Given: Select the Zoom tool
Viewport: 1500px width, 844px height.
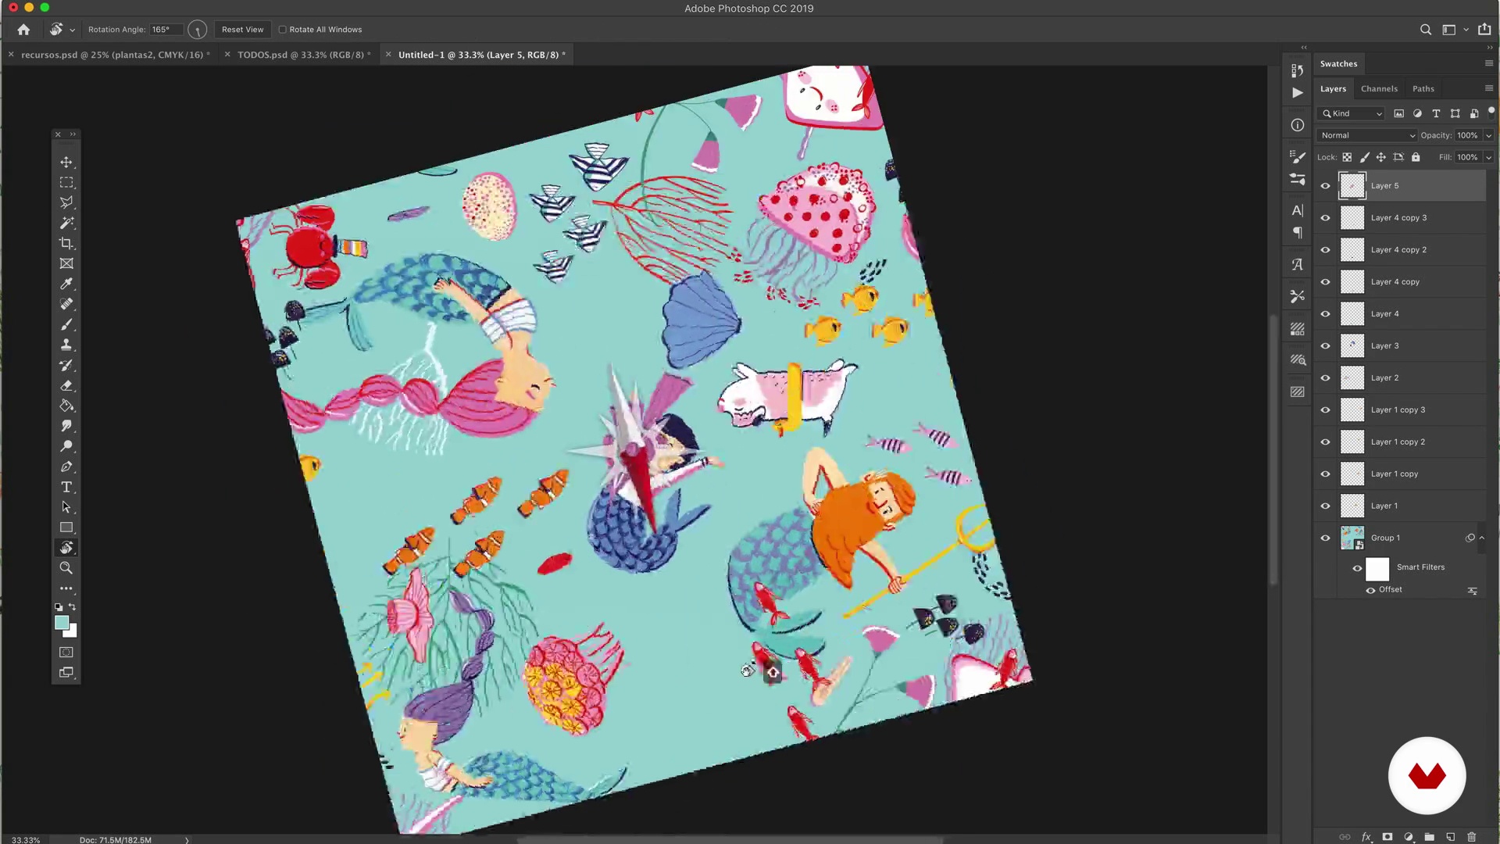Looking at the screenshot, I should coord(66,568).
